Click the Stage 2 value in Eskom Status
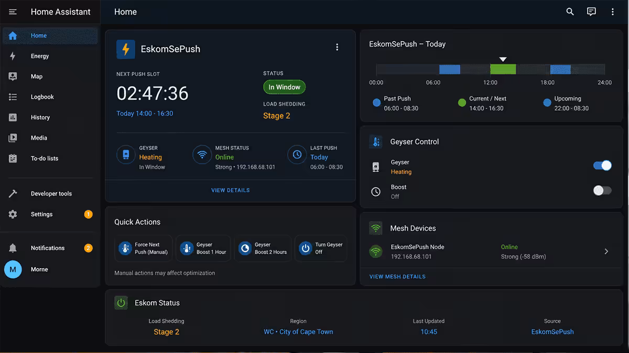Screen dimensions: 629x353 click(167, 332)
